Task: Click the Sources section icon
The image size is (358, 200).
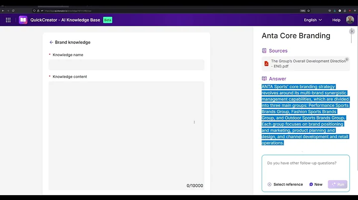Action: tap(264, 50)
